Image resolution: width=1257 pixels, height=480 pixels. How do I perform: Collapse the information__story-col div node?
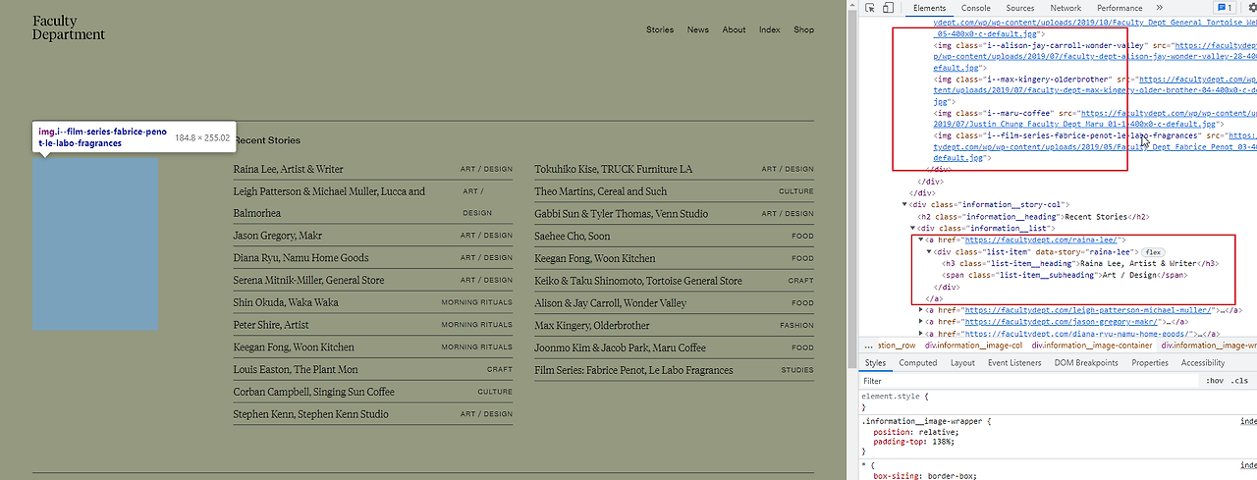[905, 204]
